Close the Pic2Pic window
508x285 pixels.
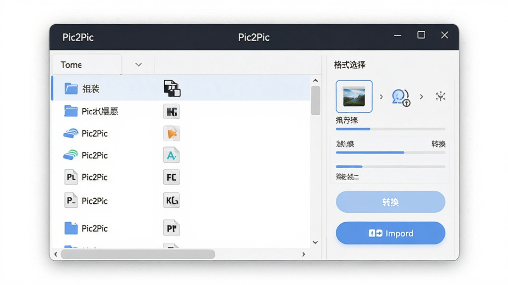(444, 35)
